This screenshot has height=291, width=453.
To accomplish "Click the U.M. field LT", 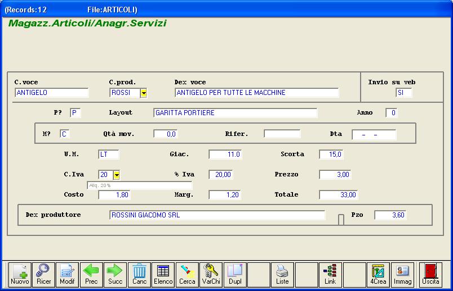I will [x=108, y=154].
